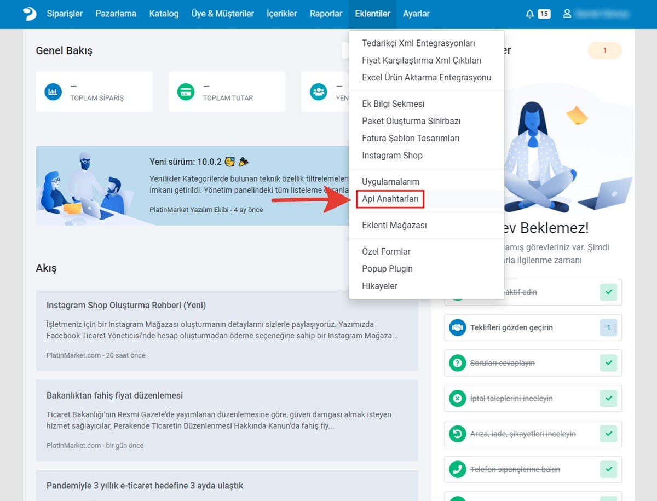657x501 pixels.
Task: Click the 'Akış' heading
Action: tap(46, 268)
